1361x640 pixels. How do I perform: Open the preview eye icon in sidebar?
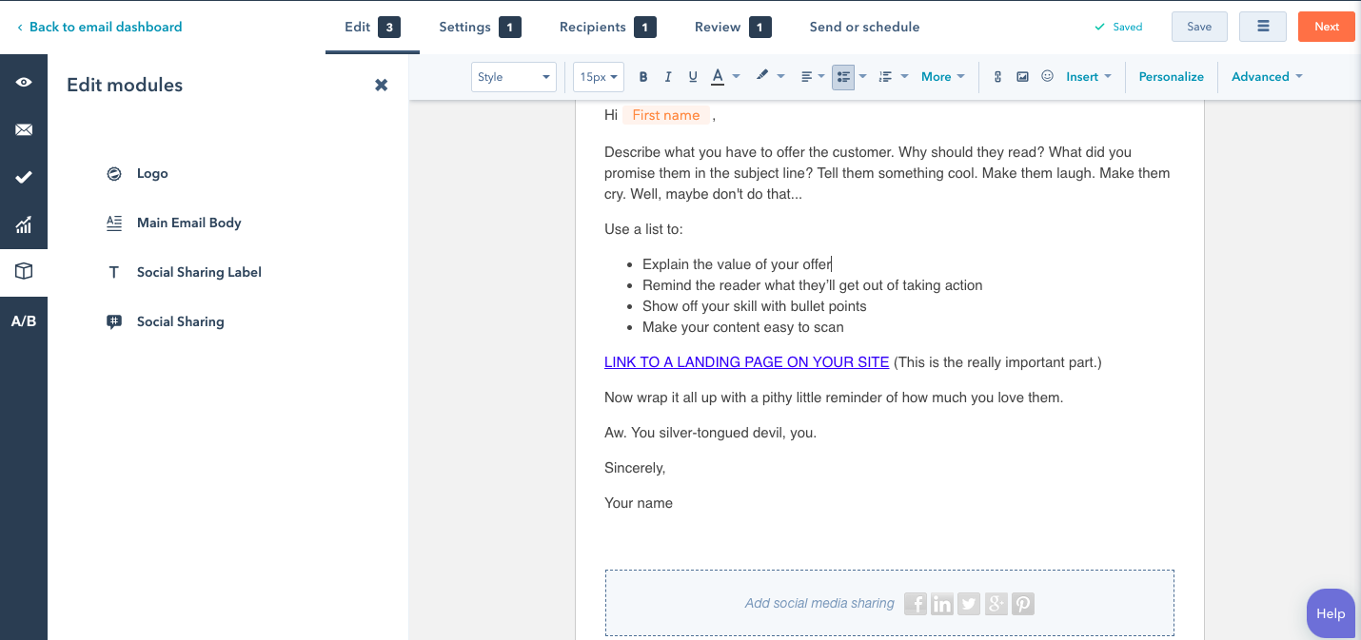[x=24, y=83]
